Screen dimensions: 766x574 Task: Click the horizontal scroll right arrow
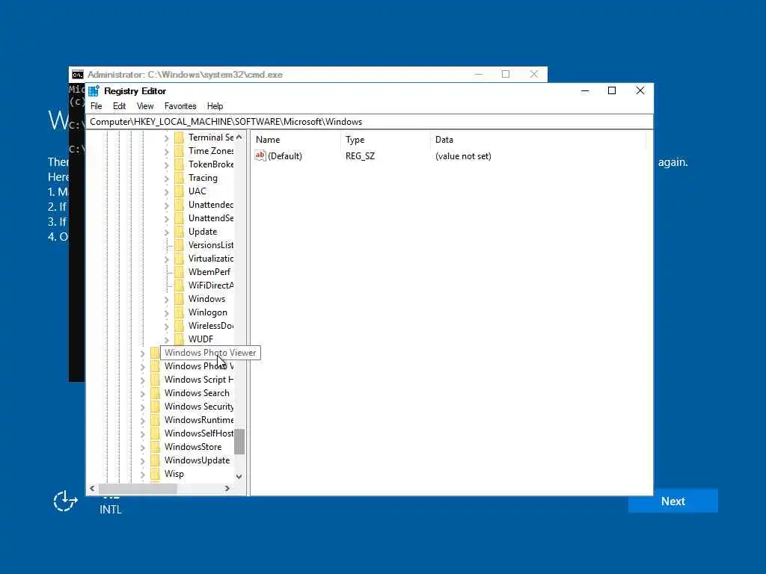(227, 488)
